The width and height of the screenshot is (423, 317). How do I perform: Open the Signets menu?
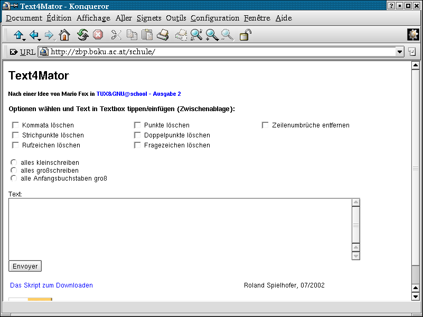(x=148, y=18)
